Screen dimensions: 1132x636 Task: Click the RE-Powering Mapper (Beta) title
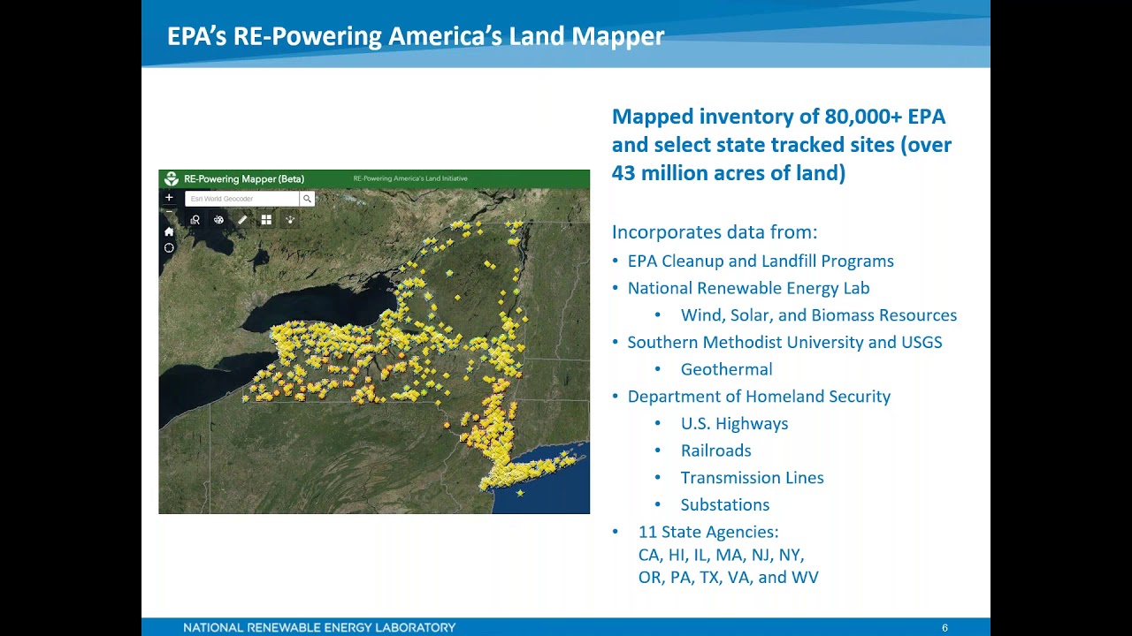(x=244, y=178)
